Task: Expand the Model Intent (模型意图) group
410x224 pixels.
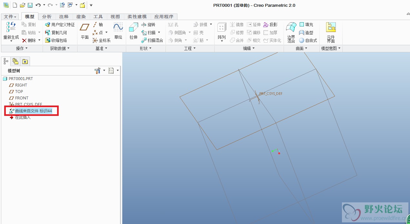Action: click(331, 48)
